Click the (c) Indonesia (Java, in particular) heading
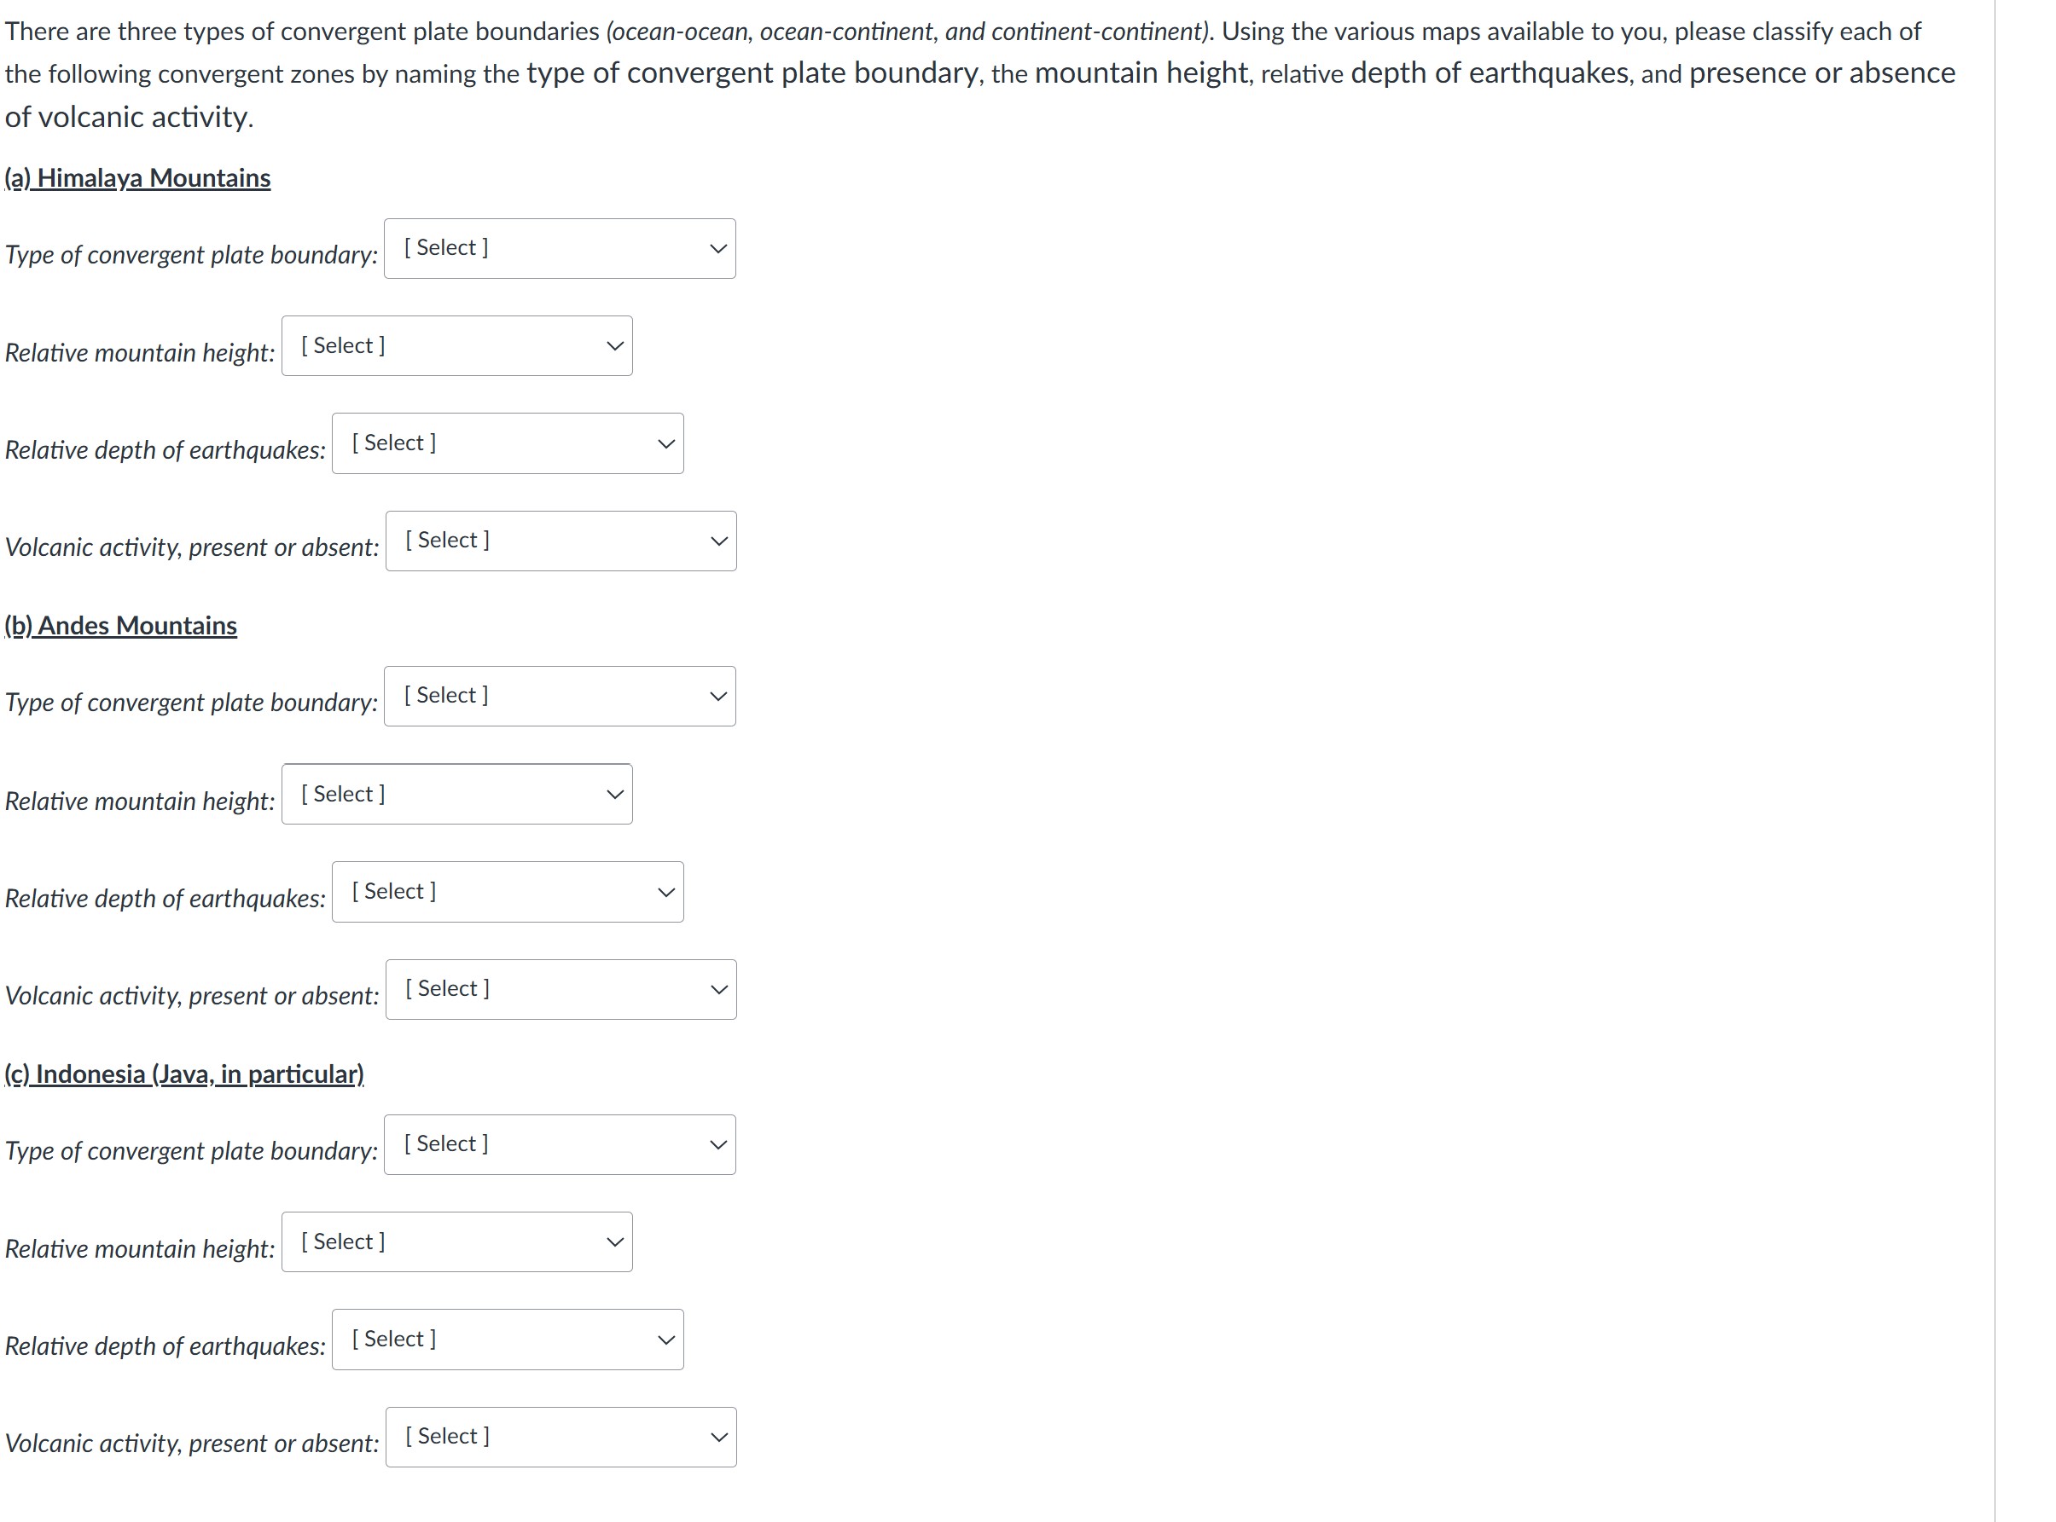The height and width of the screenshot is (1522, 2056). pyautogui.click(x=184, y=1074)
